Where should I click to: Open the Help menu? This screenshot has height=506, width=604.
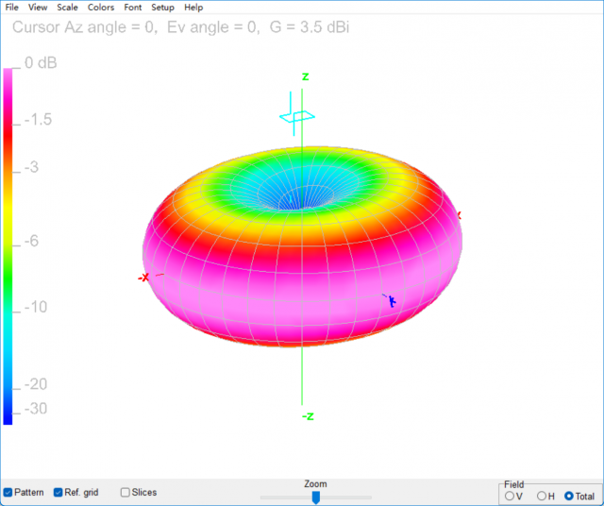[x=193, y=8]
